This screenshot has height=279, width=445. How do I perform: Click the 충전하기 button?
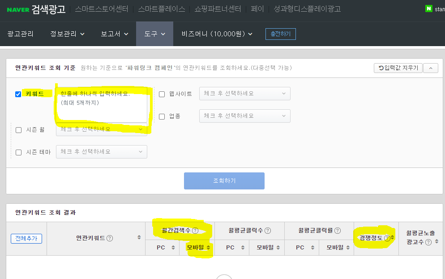[280, 34]
